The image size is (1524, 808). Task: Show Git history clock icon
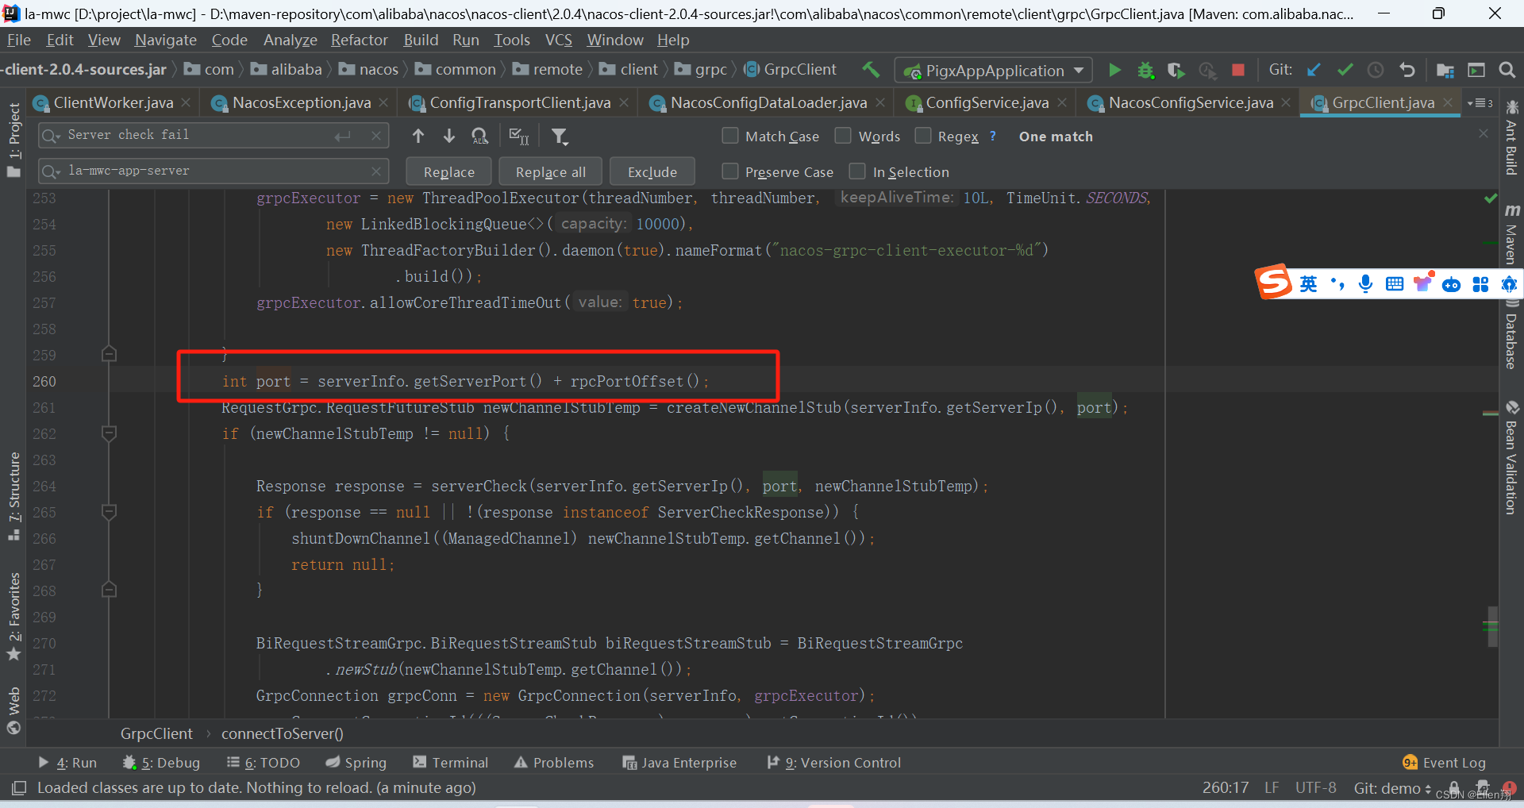1376,70
